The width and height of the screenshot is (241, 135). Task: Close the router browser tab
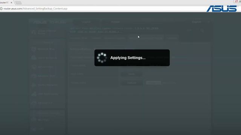click(x=11, y=3)
